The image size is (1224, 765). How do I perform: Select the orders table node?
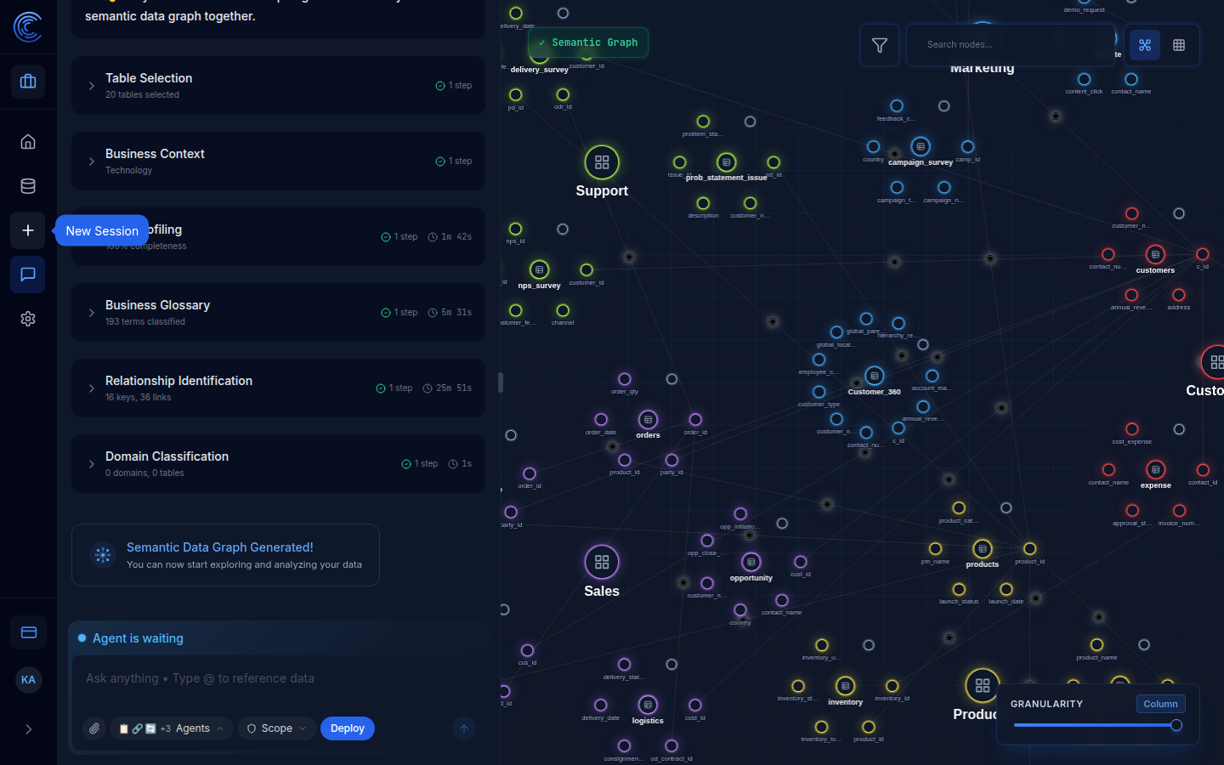pyautogui.click(x=648, y=420)
